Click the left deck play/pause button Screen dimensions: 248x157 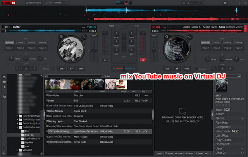(71, 69)
